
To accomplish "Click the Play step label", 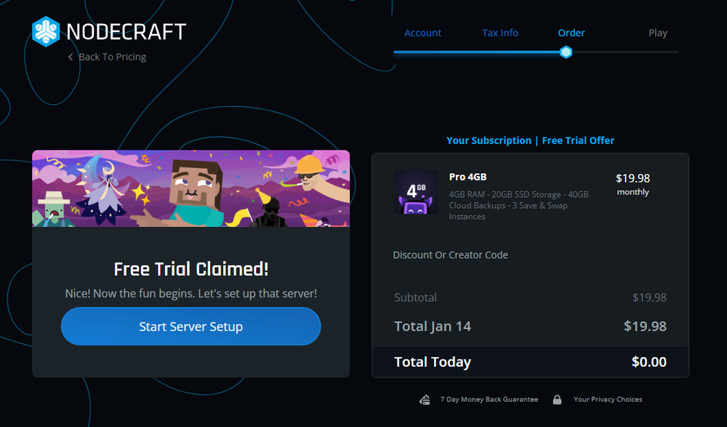I will [658, 33].
